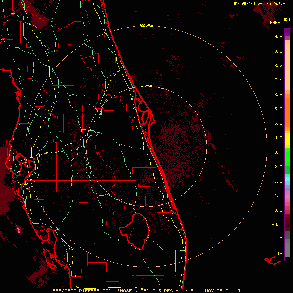Click the peach band of the color scale
The height and width of the screenshot is (293, 293).
tap(287, 67)
